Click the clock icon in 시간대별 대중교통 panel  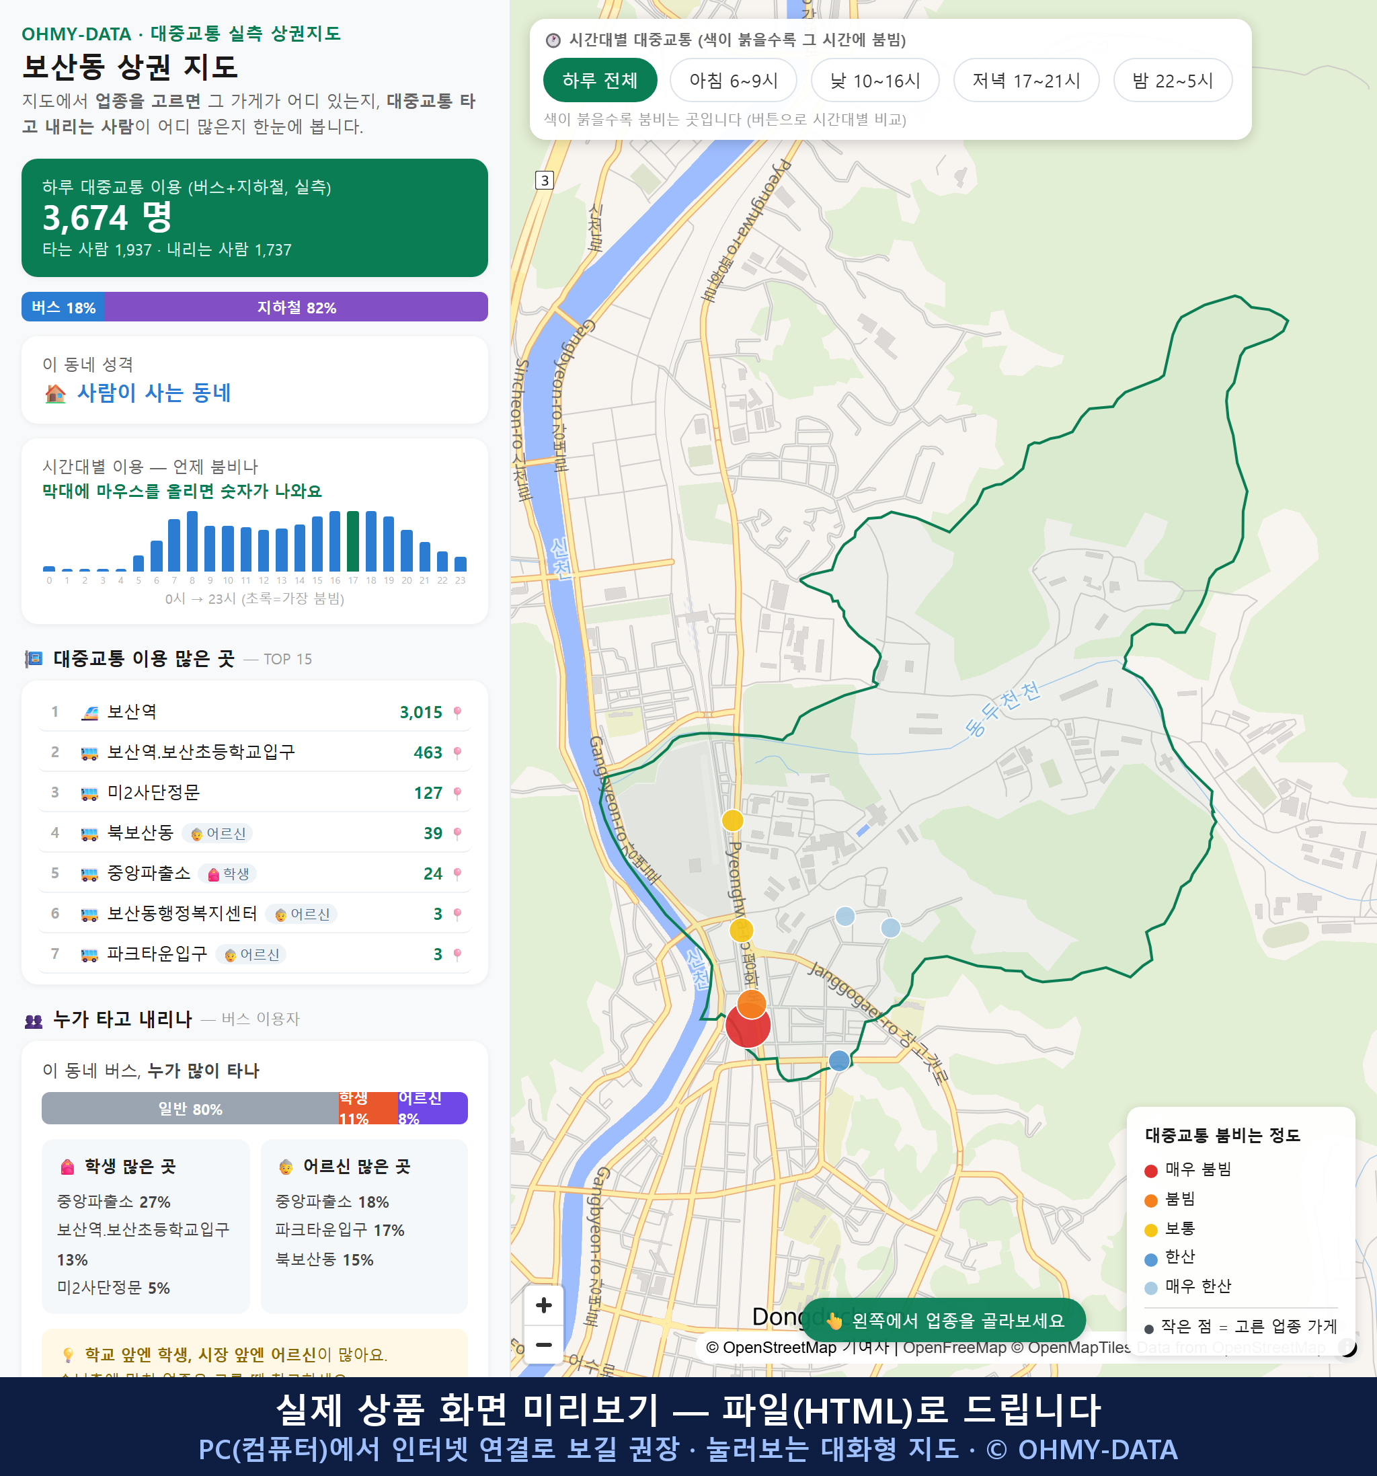[x=553, y=40]
